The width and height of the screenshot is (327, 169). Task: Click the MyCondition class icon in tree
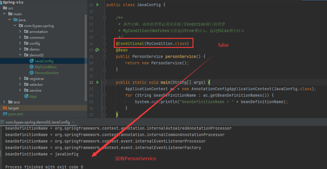pyautogui.click(x=32, y=67)
